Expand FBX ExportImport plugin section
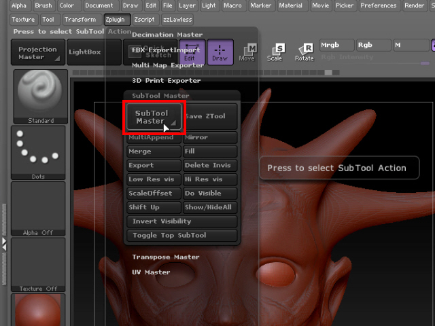Image resolution: width=435 pixels, height=326 pixels. tap(166, 50)
